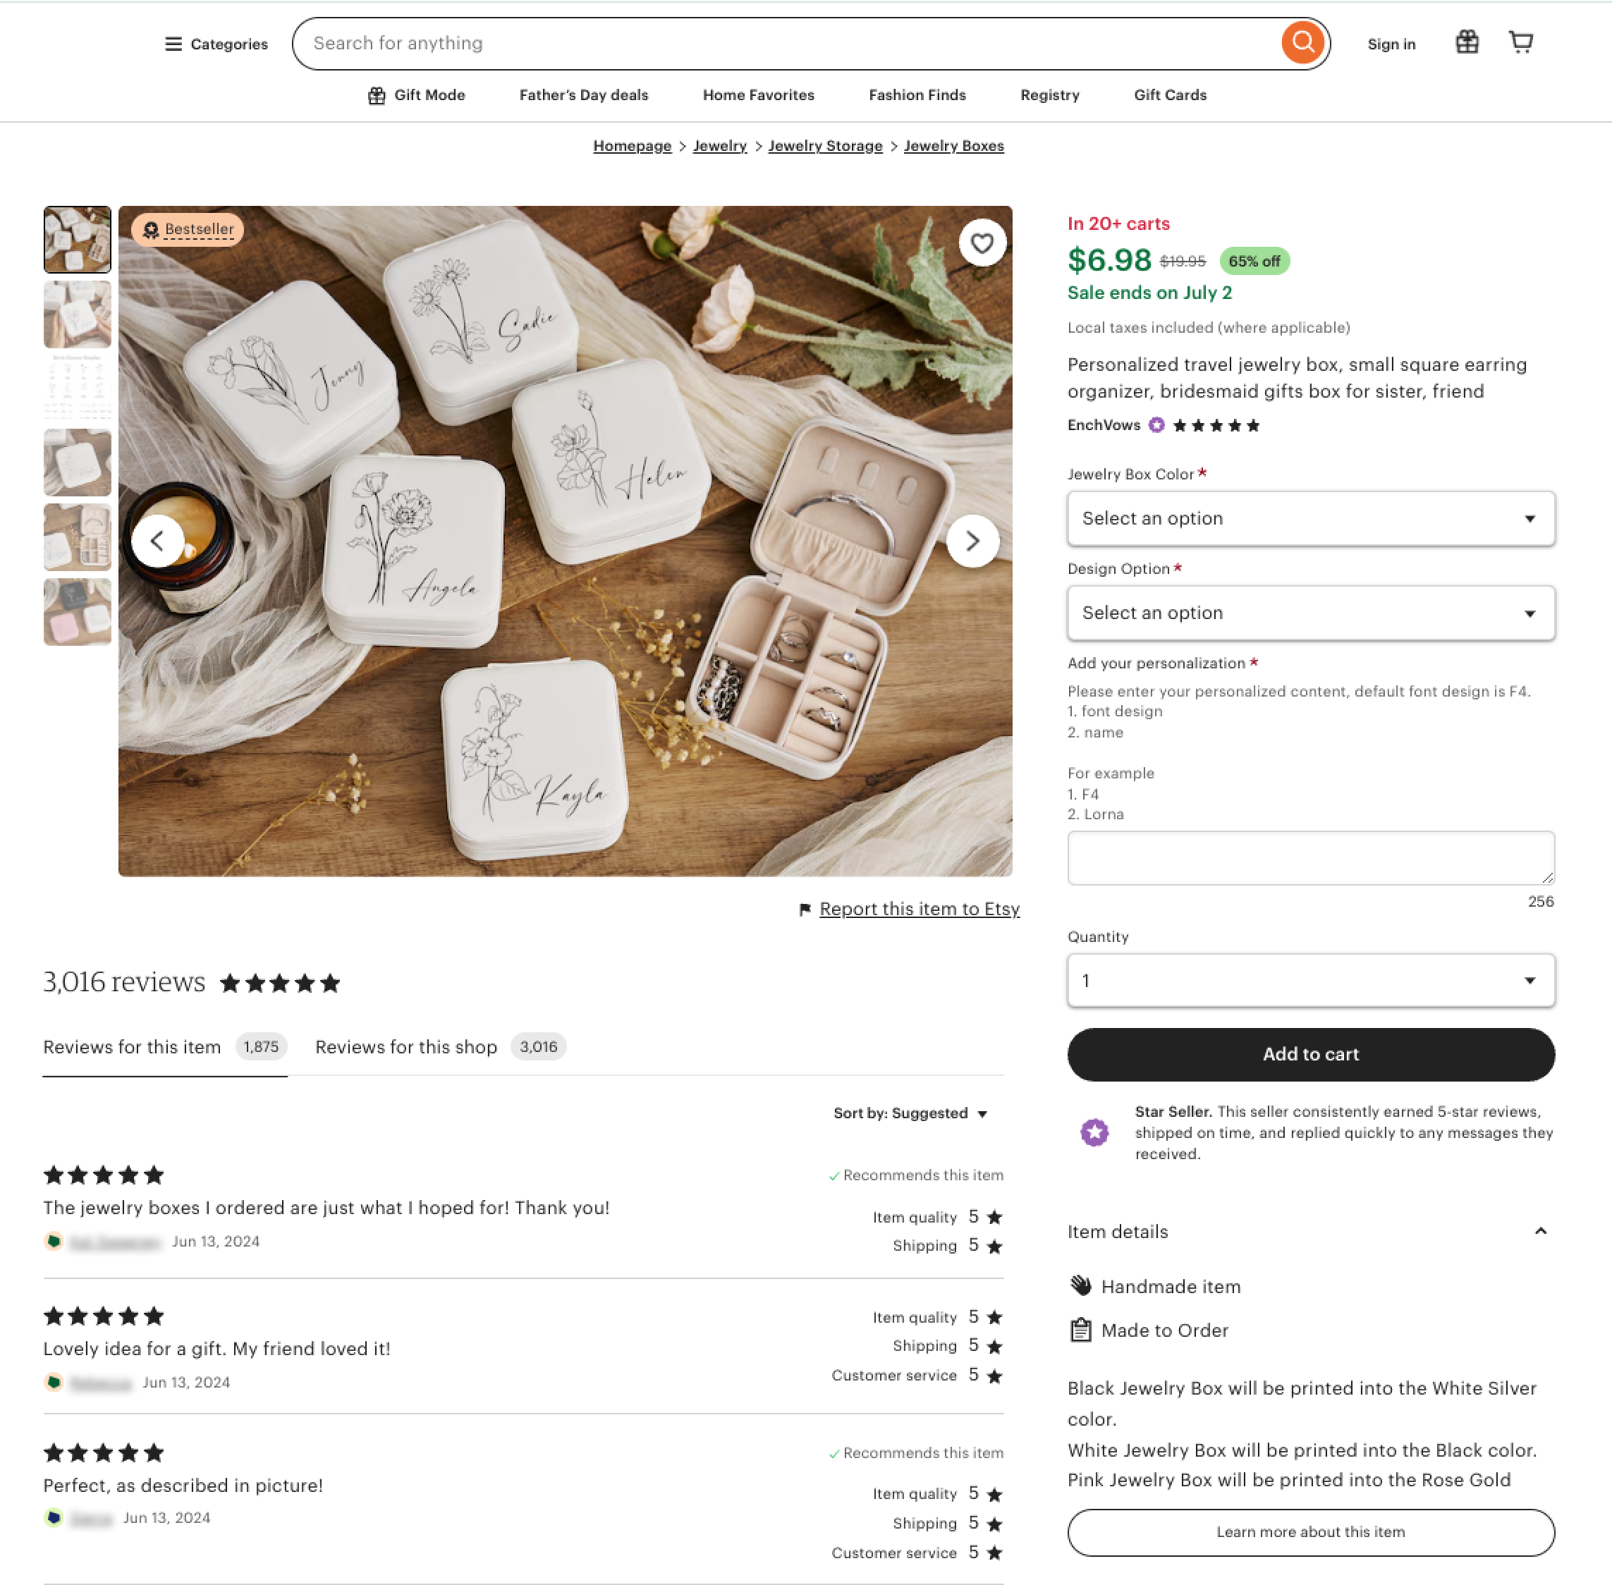Click Report this item to Etsy link
The width and height of the screenshot is (1612, 1585).
(918, 909)
